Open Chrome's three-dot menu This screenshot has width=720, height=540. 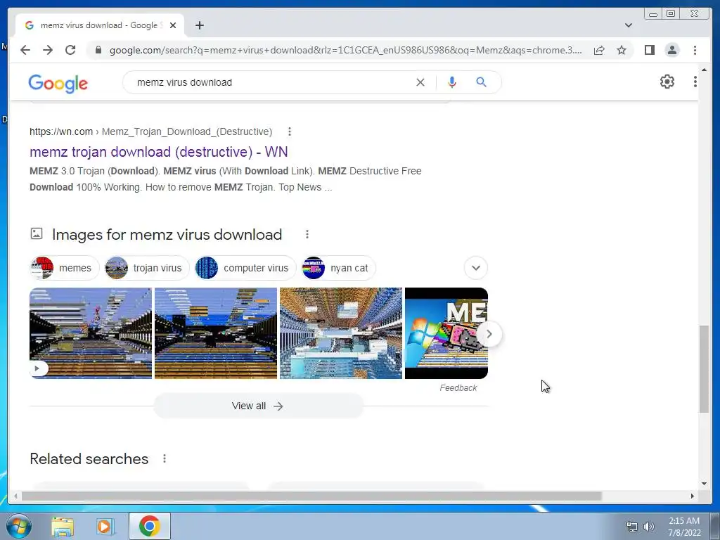[x=695, y=50]
